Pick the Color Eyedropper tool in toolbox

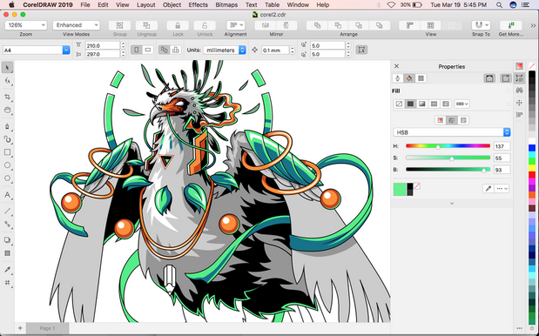coord(7,269)
